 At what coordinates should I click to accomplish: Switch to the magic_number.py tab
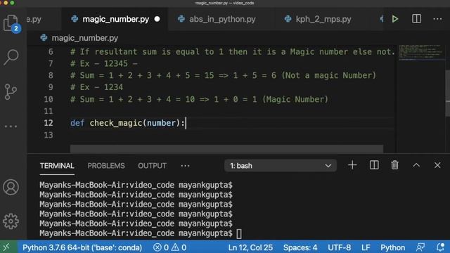[115, 19]
